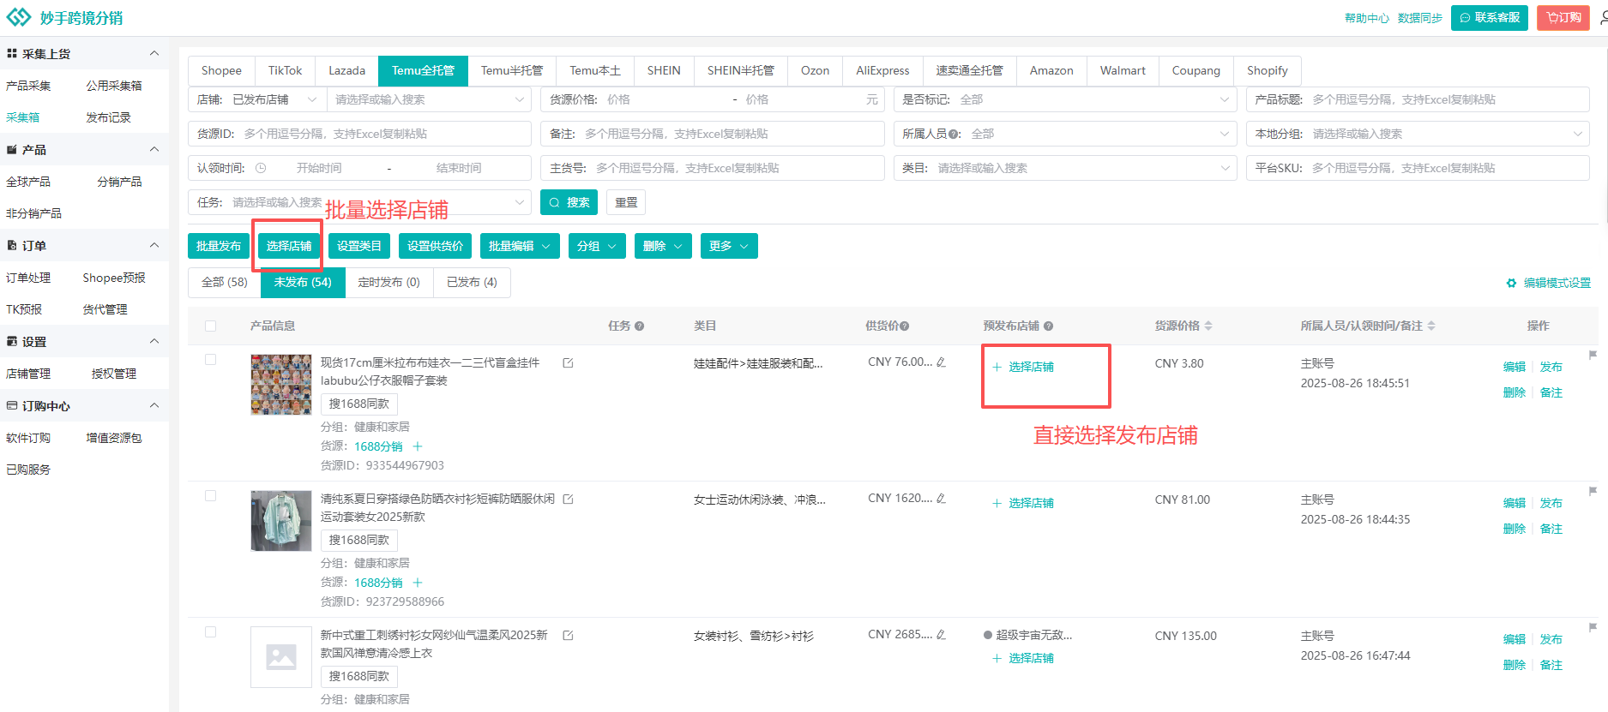This screenshot has height=712, width=1608.
Task: Click the labubu doll product thumbnail
Action: click(x=280, y=385)
